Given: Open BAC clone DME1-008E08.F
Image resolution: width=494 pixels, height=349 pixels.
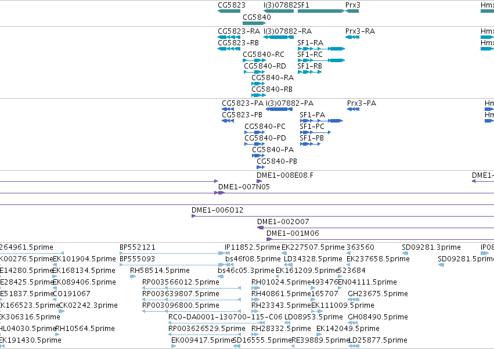Looking at the screenshot, I should coord(259,181).
